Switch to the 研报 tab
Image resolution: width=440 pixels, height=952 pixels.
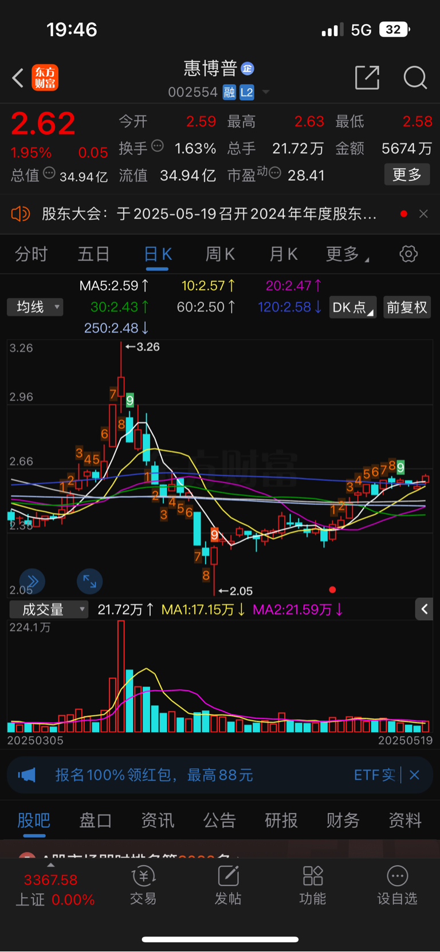click(281, 821)
